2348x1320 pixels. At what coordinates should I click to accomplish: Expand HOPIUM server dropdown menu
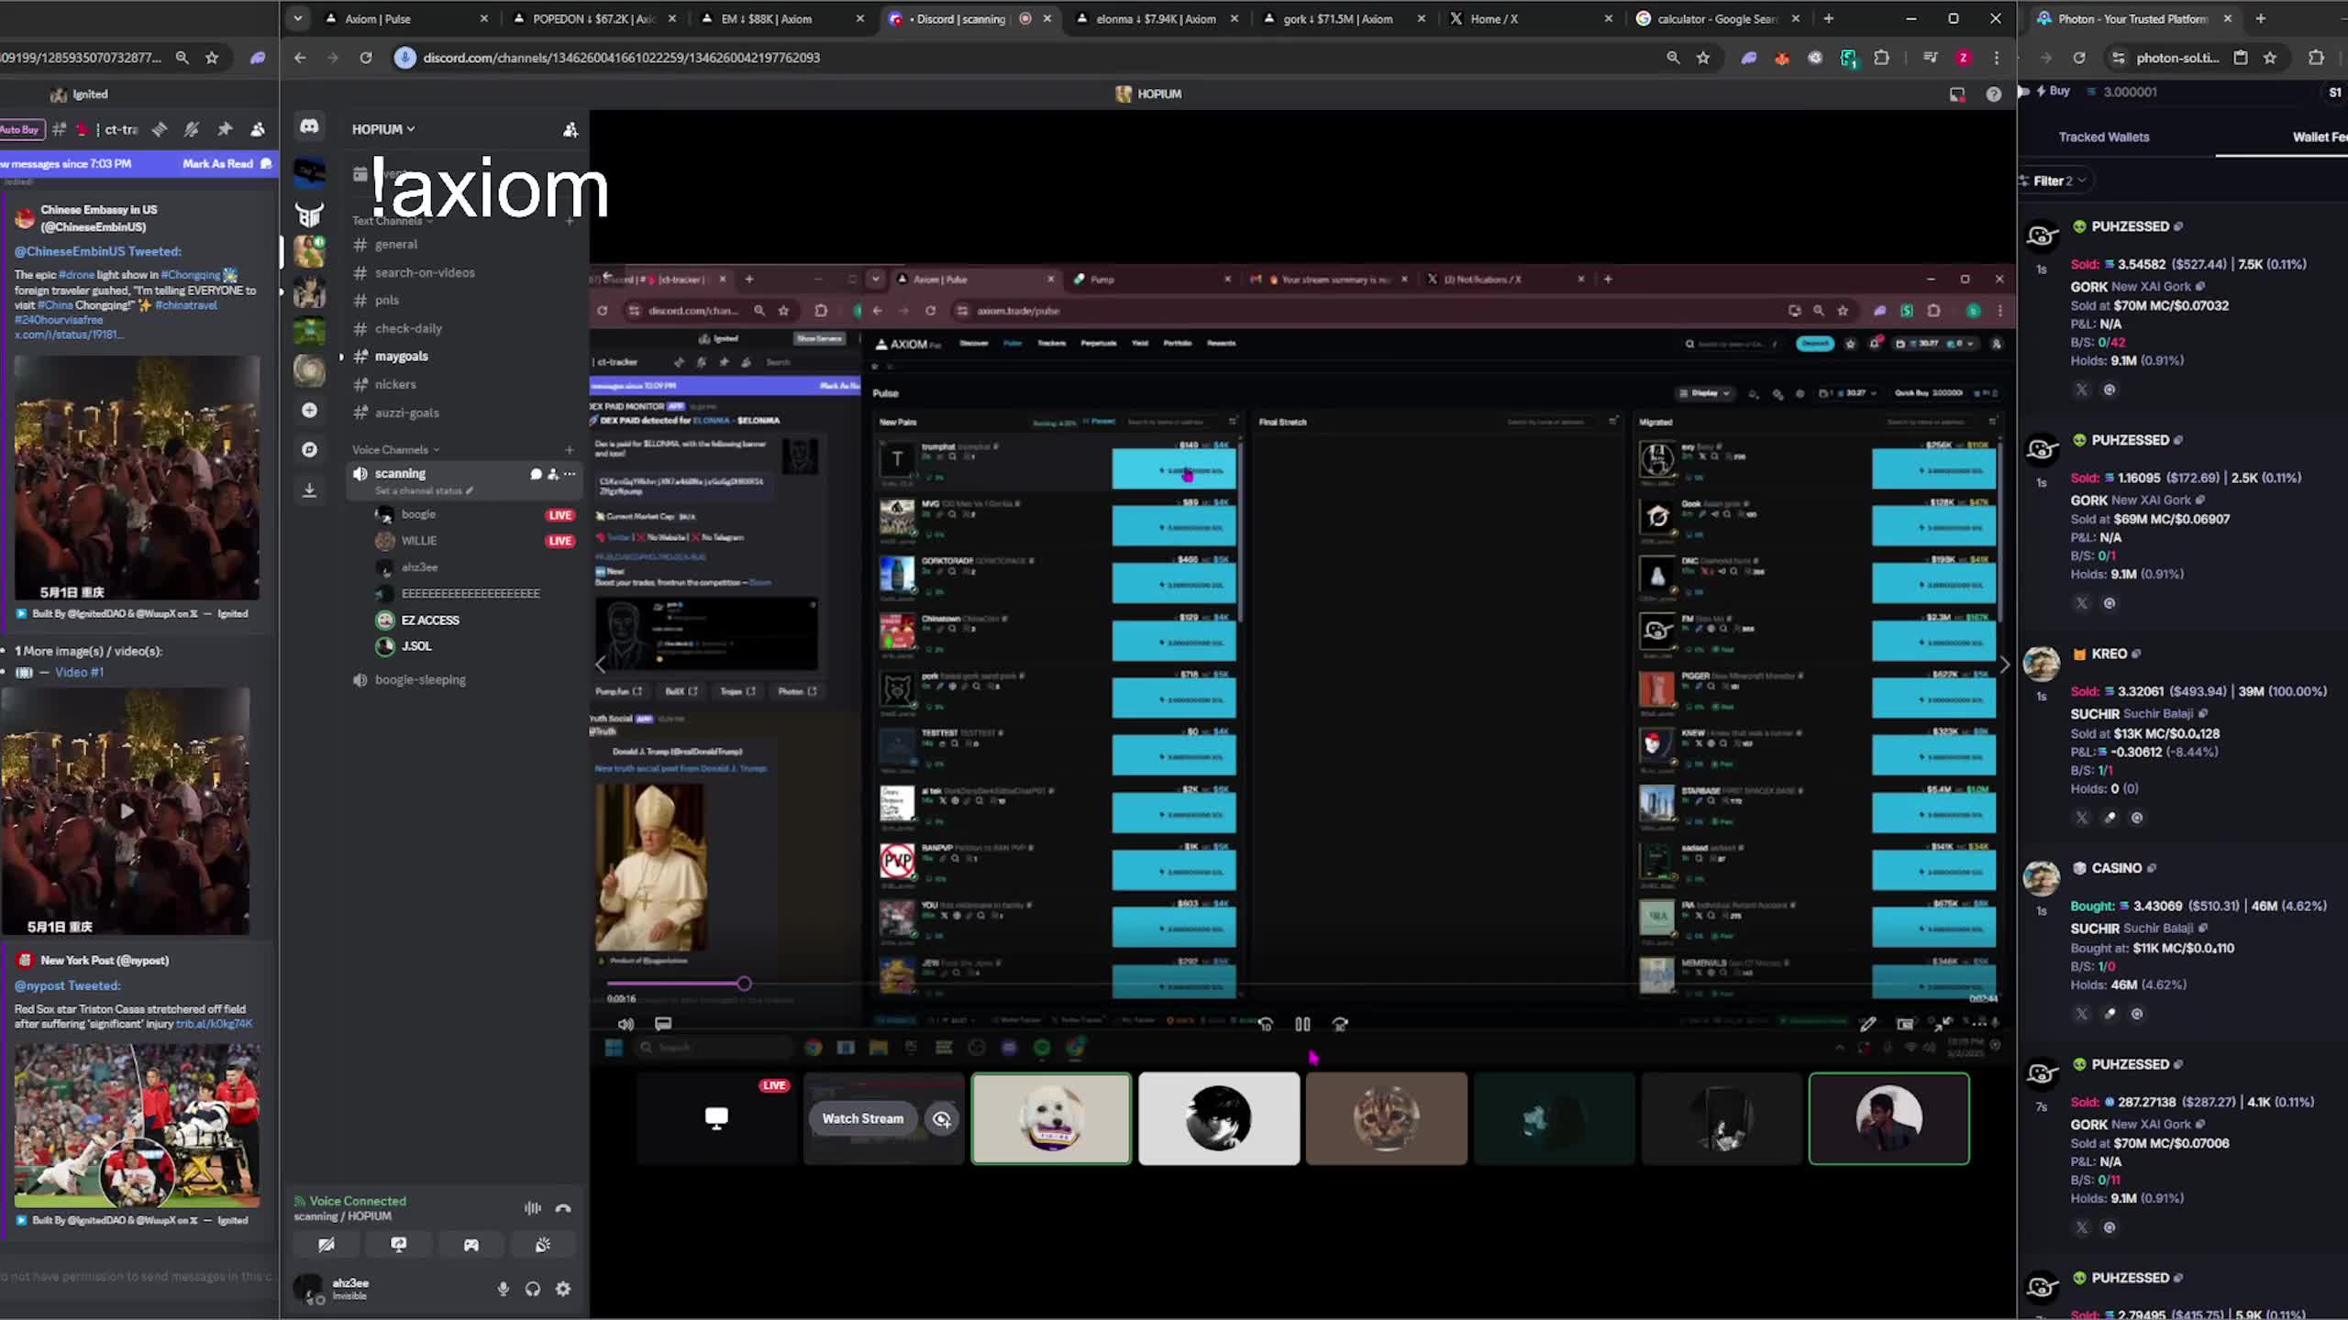(x=383, y=129)
